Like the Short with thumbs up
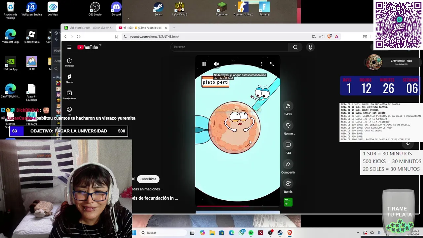The height and width of the screenshot is (238, 423). 288,106
